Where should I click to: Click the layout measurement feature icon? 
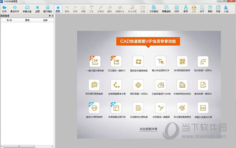click(116, 108)
